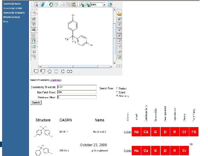Select the chain bond tool
The image size is (208, 156).
click(x=33, y=19)
